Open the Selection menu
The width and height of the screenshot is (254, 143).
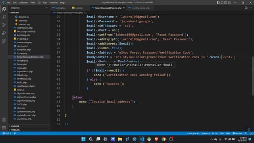23,3
